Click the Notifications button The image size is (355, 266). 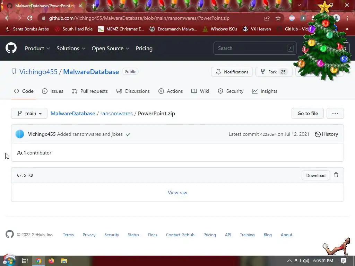click(232, 72)
